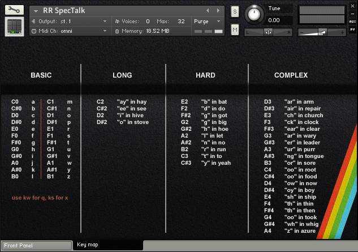The height and width of the screenshot is (252, 358).
Task: Click the Tune knob
Action: point(254,14)
